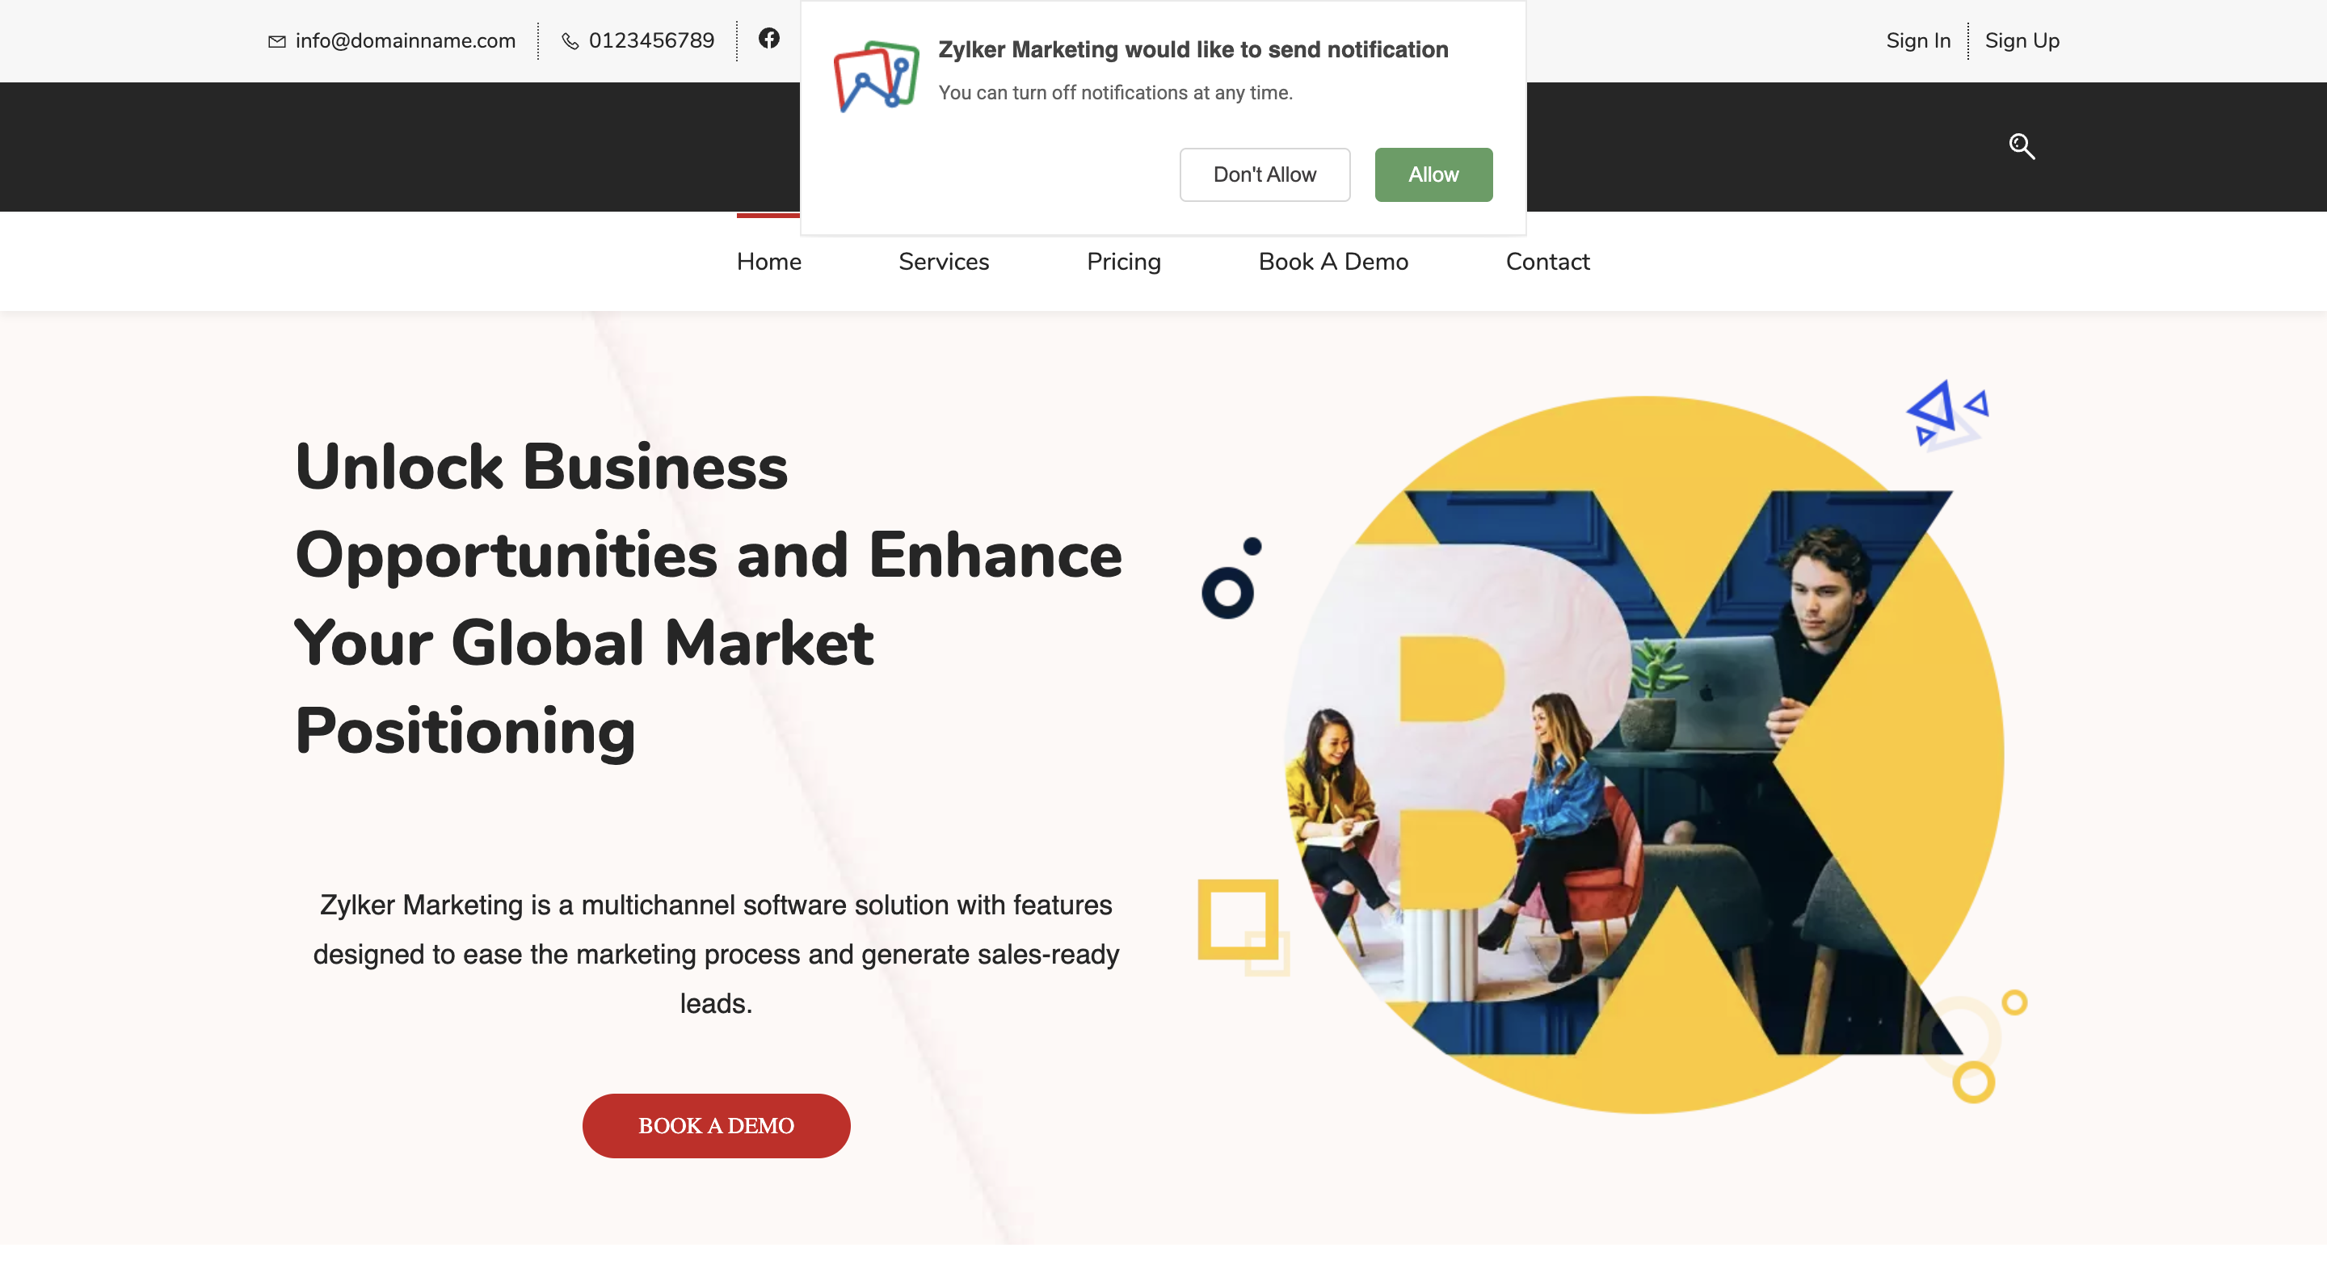The width and height of the screenshot is (2327, 1273).
Task: Click the envelope email icon
Action: pyautogui.click(x=277, y=41)
